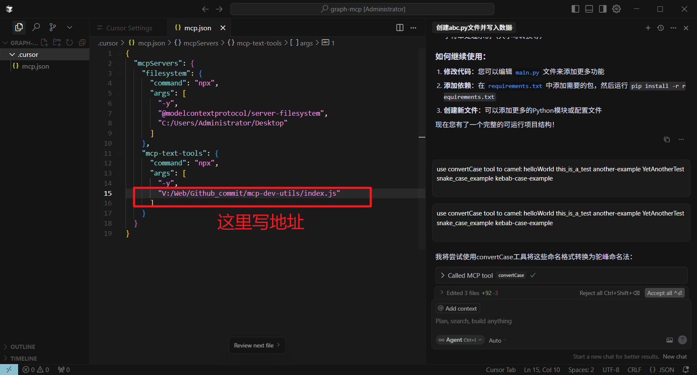Screen dimensions: 697x375
Task: Click Review next file button
Action: click(x=257, y=346)
